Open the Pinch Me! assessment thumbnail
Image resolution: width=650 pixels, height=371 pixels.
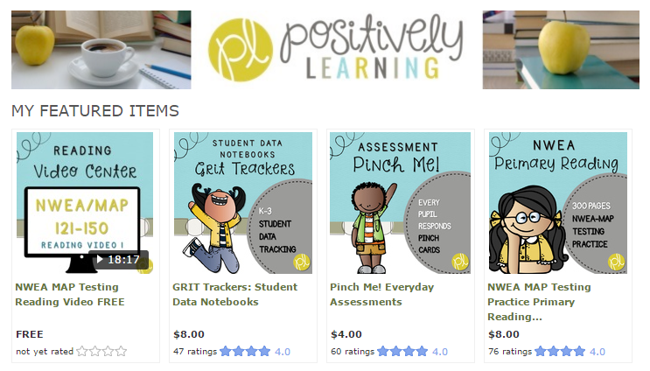tap(400, 203)
